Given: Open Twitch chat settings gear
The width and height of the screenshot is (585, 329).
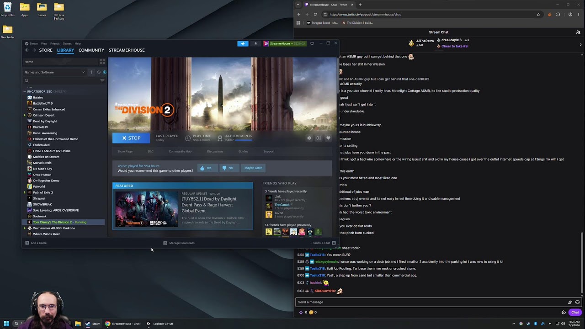Looking at the screenshot, I should coord(564,313).
